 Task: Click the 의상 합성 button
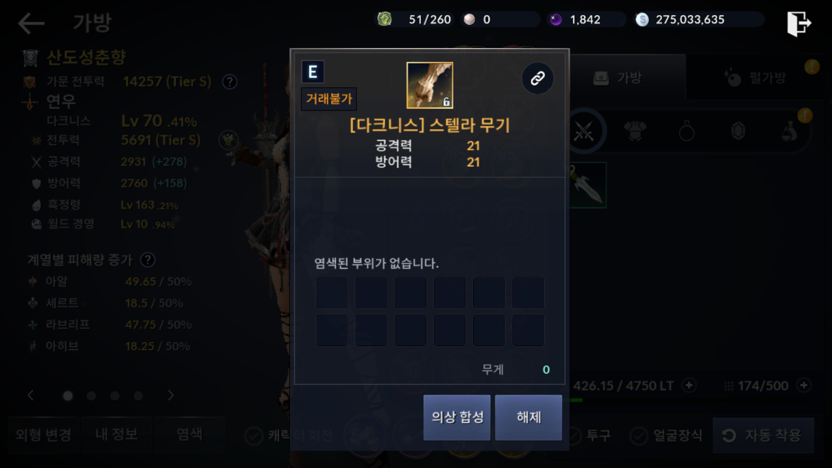click(x=457, y=418)
